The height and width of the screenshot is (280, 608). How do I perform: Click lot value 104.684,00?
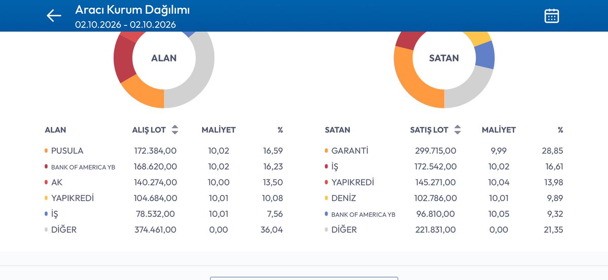pos(156,199)
